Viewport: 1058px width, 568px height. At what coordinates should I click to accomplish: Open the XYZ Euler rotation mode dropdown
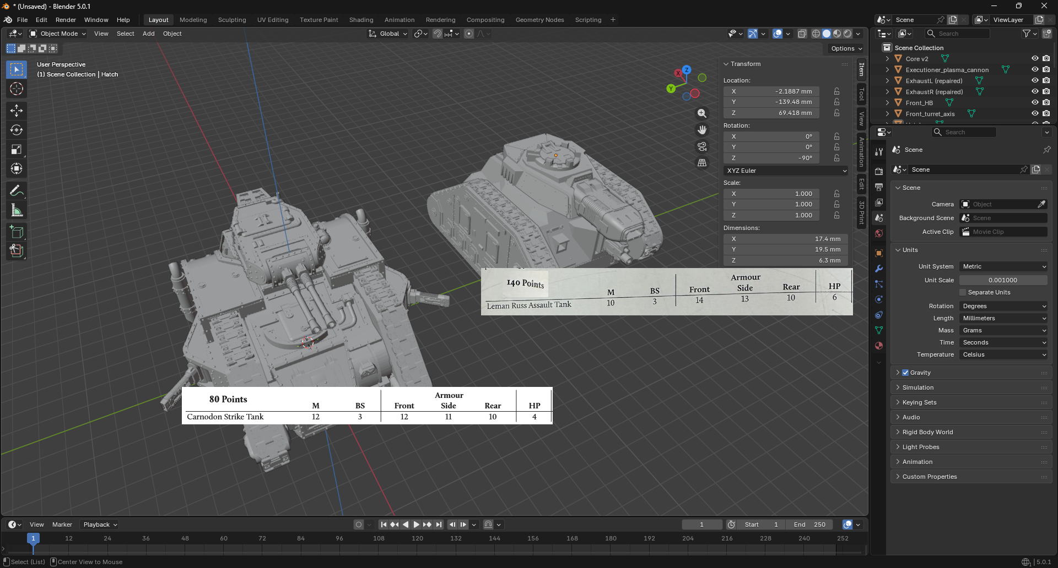[x=785, y=171]
